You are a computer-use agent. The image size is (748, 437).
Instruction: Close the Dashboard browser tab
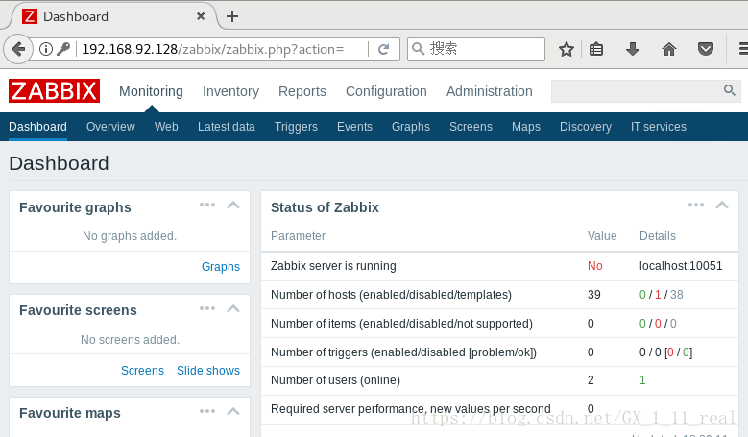[x=201, y=16]
